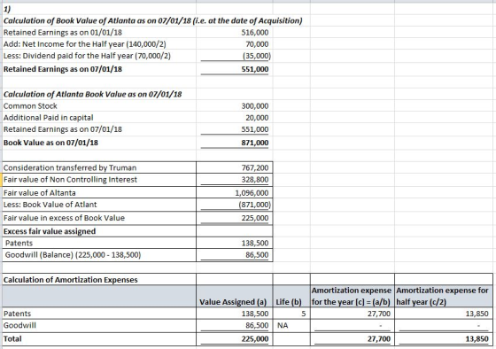Select 'Patents' label in amortization table
The height and width of the screenshot is (349, 496).
[x=17, y=314]
